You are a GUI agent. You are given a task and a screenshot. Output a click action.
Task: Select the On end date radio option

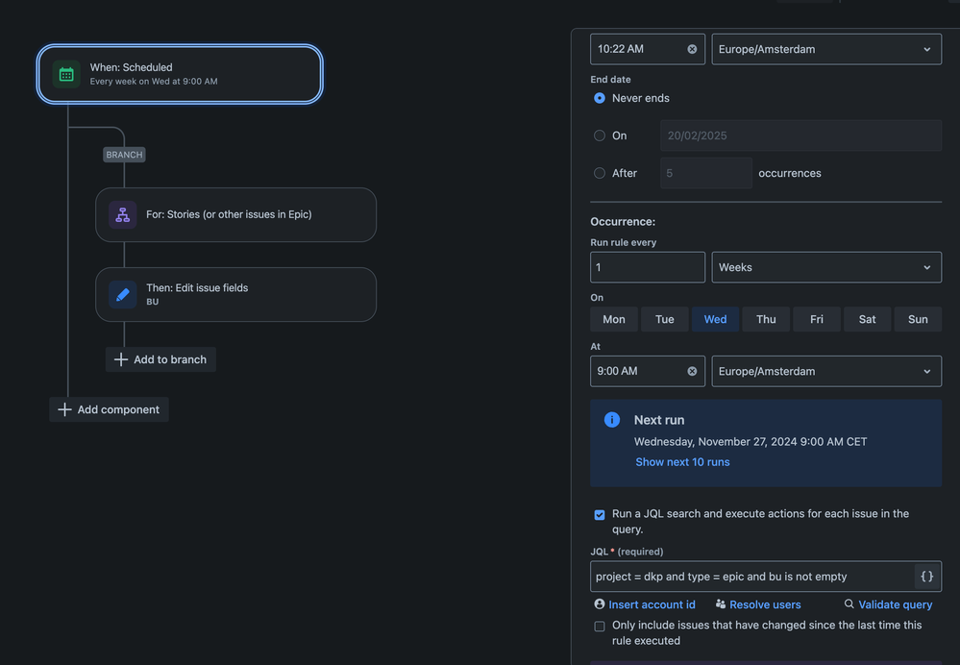pos(600,135)
